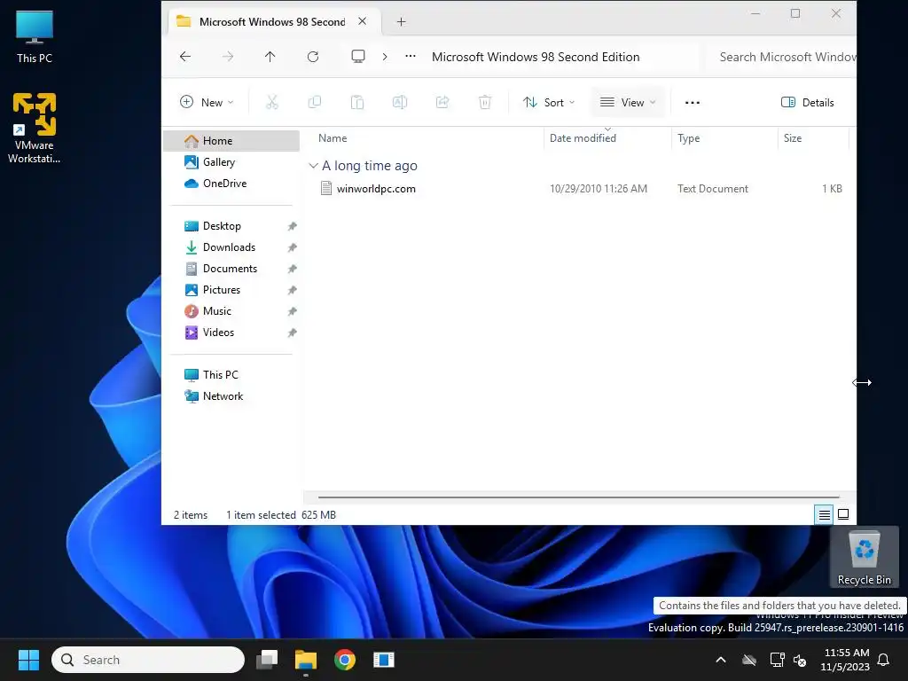Click the OneDrive tray icon
Screen dimensions: 908x681
point(749,660)
